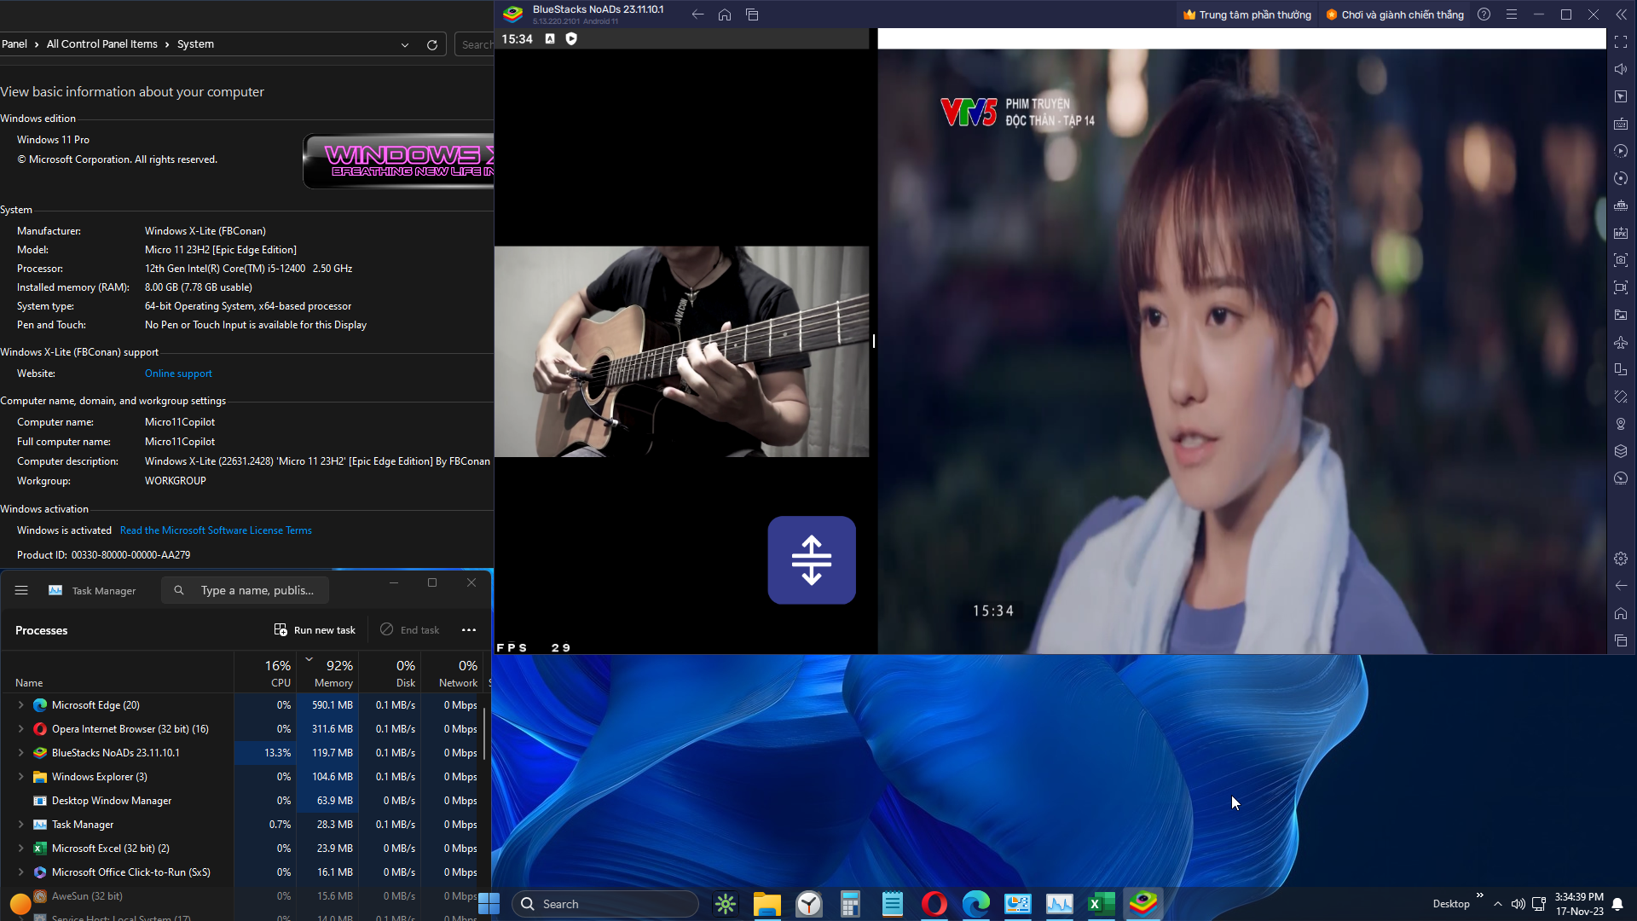Image resolution: width=1637 pixels, height=921 pixels.
Task: Open BlueStacks set location icon
Action: point(1621,424)
